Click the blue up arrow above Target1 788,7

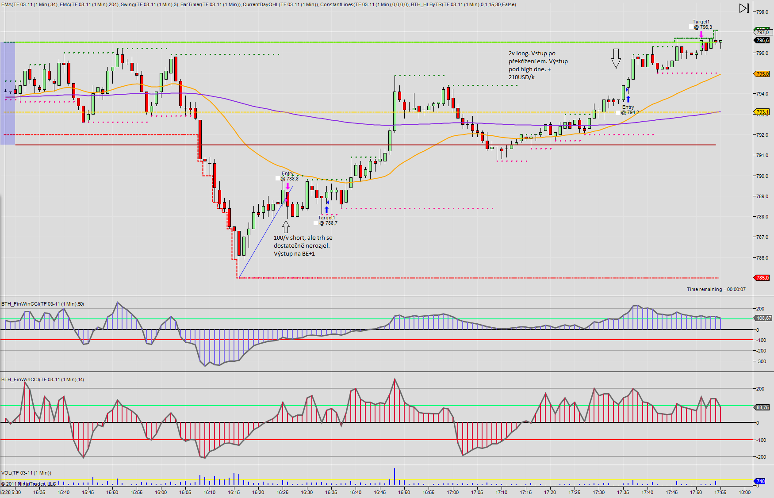coord(326,210)
